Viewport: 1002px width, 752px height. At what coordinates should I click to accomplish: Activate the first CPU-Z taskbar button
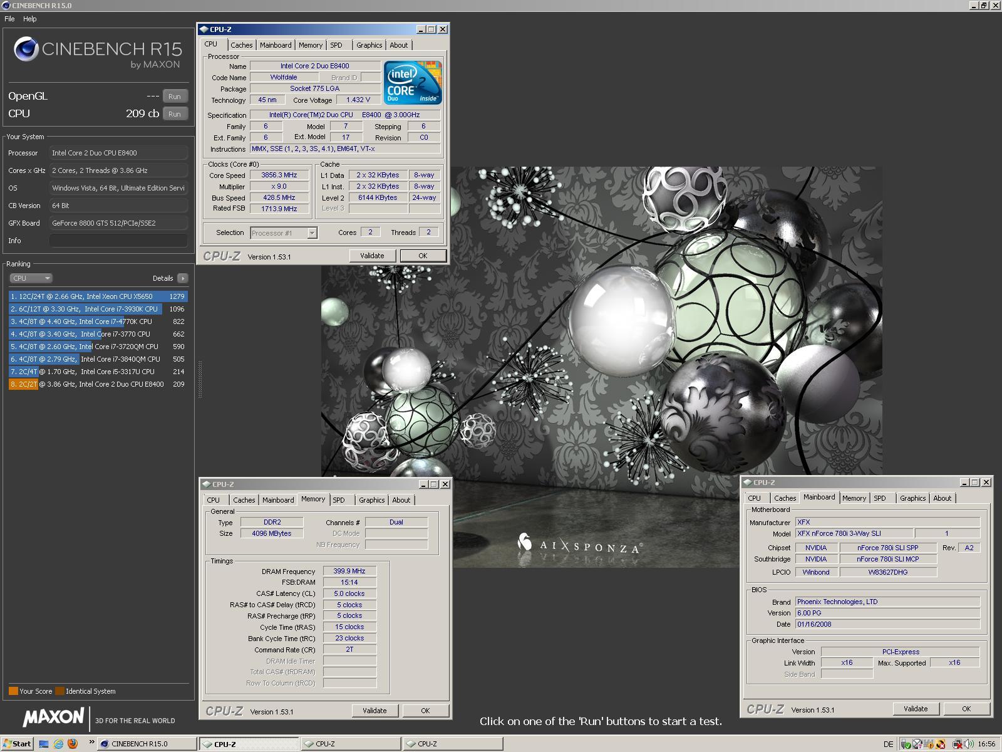pos(249,744)
